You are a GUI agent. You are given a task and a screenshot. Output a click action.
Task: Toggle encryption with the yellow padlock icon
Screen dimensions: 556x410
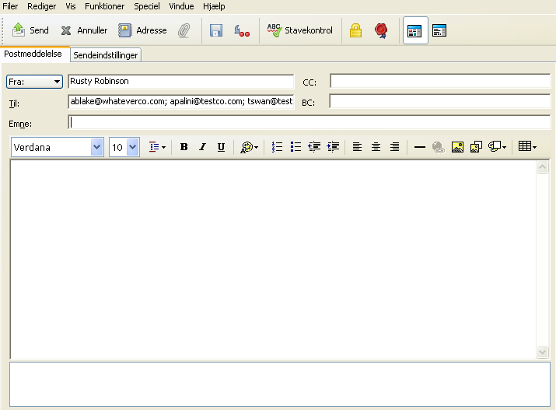(355, 30)
